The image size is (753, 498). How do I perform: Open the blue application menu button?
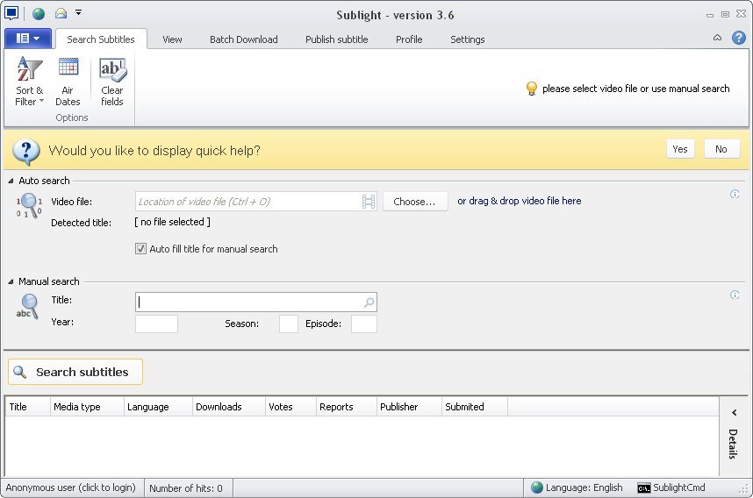pos(28,39)
